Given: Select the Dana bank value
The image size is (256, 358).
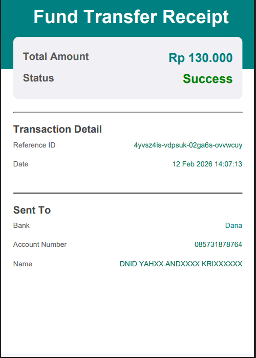Looking at the screenshot, I should coord(233,225).
